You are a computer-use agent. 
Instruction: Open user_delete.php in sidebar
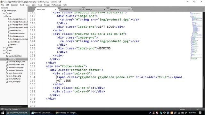[15, 76]
